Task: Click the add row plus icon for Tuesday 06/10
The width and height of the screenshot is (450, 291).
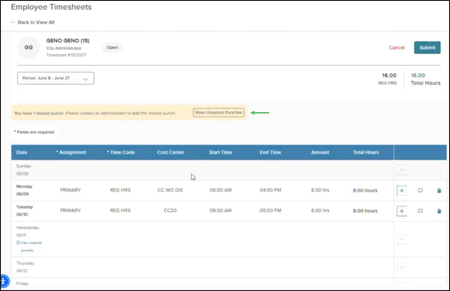Action: [402, 211]
